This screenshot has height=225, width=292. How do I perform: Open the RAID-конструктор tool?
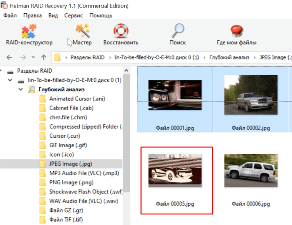pos(29,35)
